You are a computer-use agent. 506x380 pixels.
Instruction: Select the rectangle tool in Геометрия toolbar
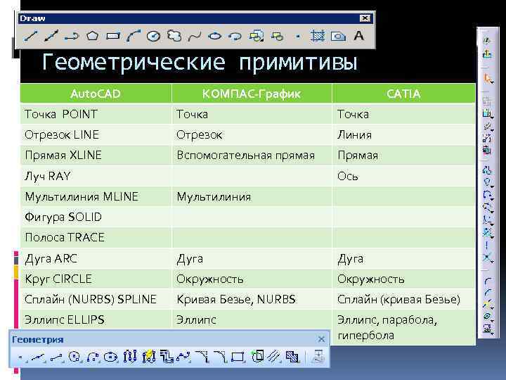238,356
